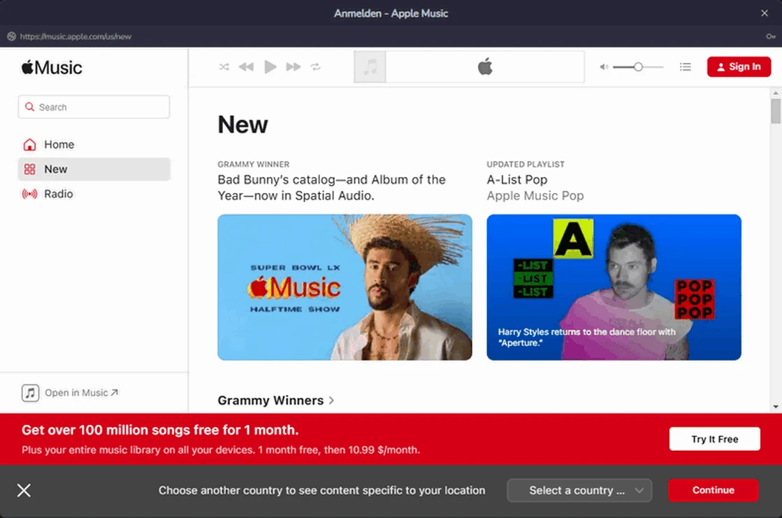Enable shuffle playback
This screenshot has width=782, height=518.
tap(224, 66)
